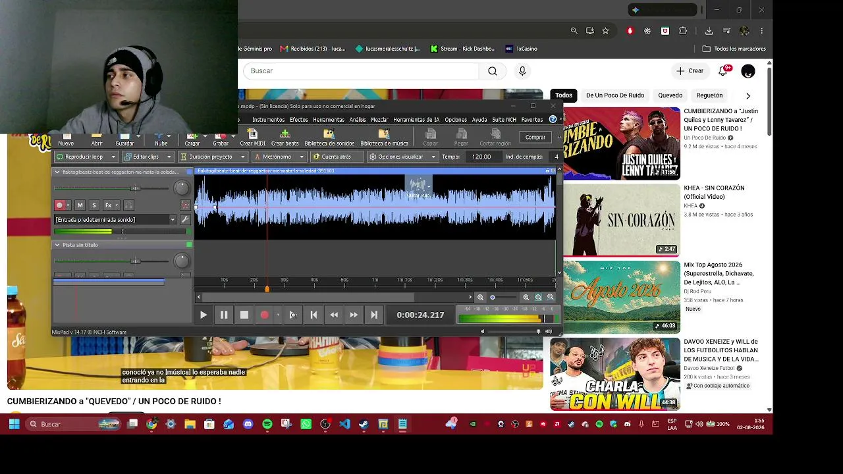Click the Grabar toolbar button

[x=221, y=140]
